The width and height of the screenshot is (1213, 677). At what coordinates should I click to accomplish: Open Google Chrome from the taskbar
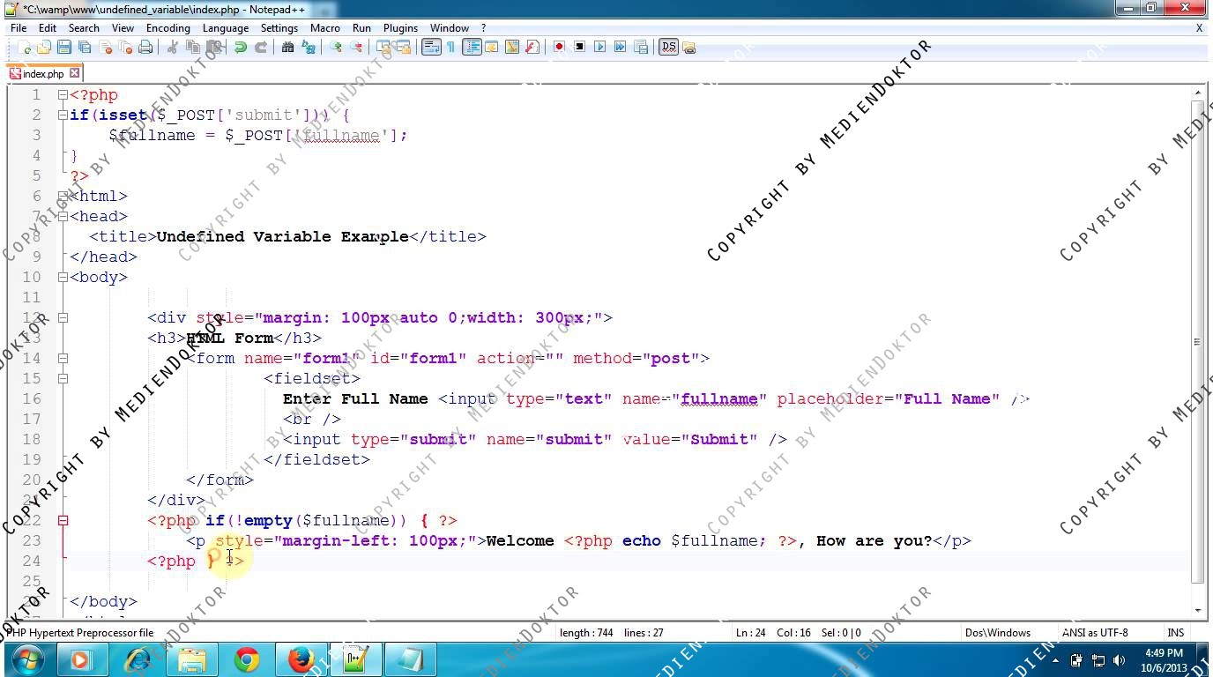[x=247, y=659]
